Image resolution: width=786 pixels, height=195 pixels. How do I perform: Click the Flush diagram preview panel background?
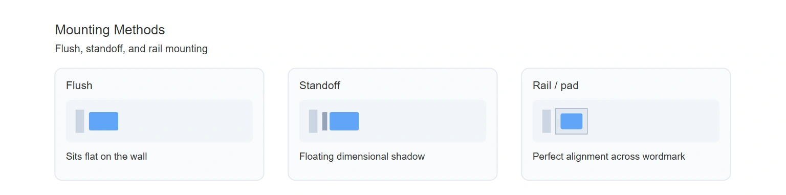point(184,121)
